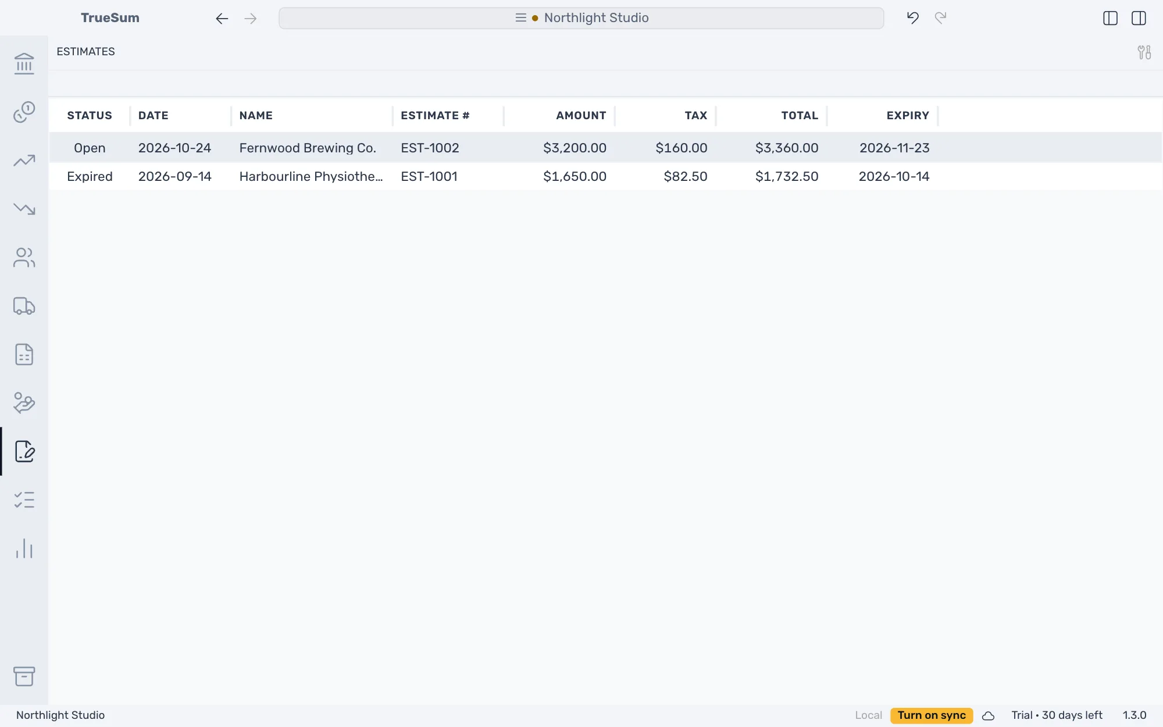The width and height of the screenshot is (1163, 727).
Task: Open the archive box sidebar icon
Action: tap(24, 676)
